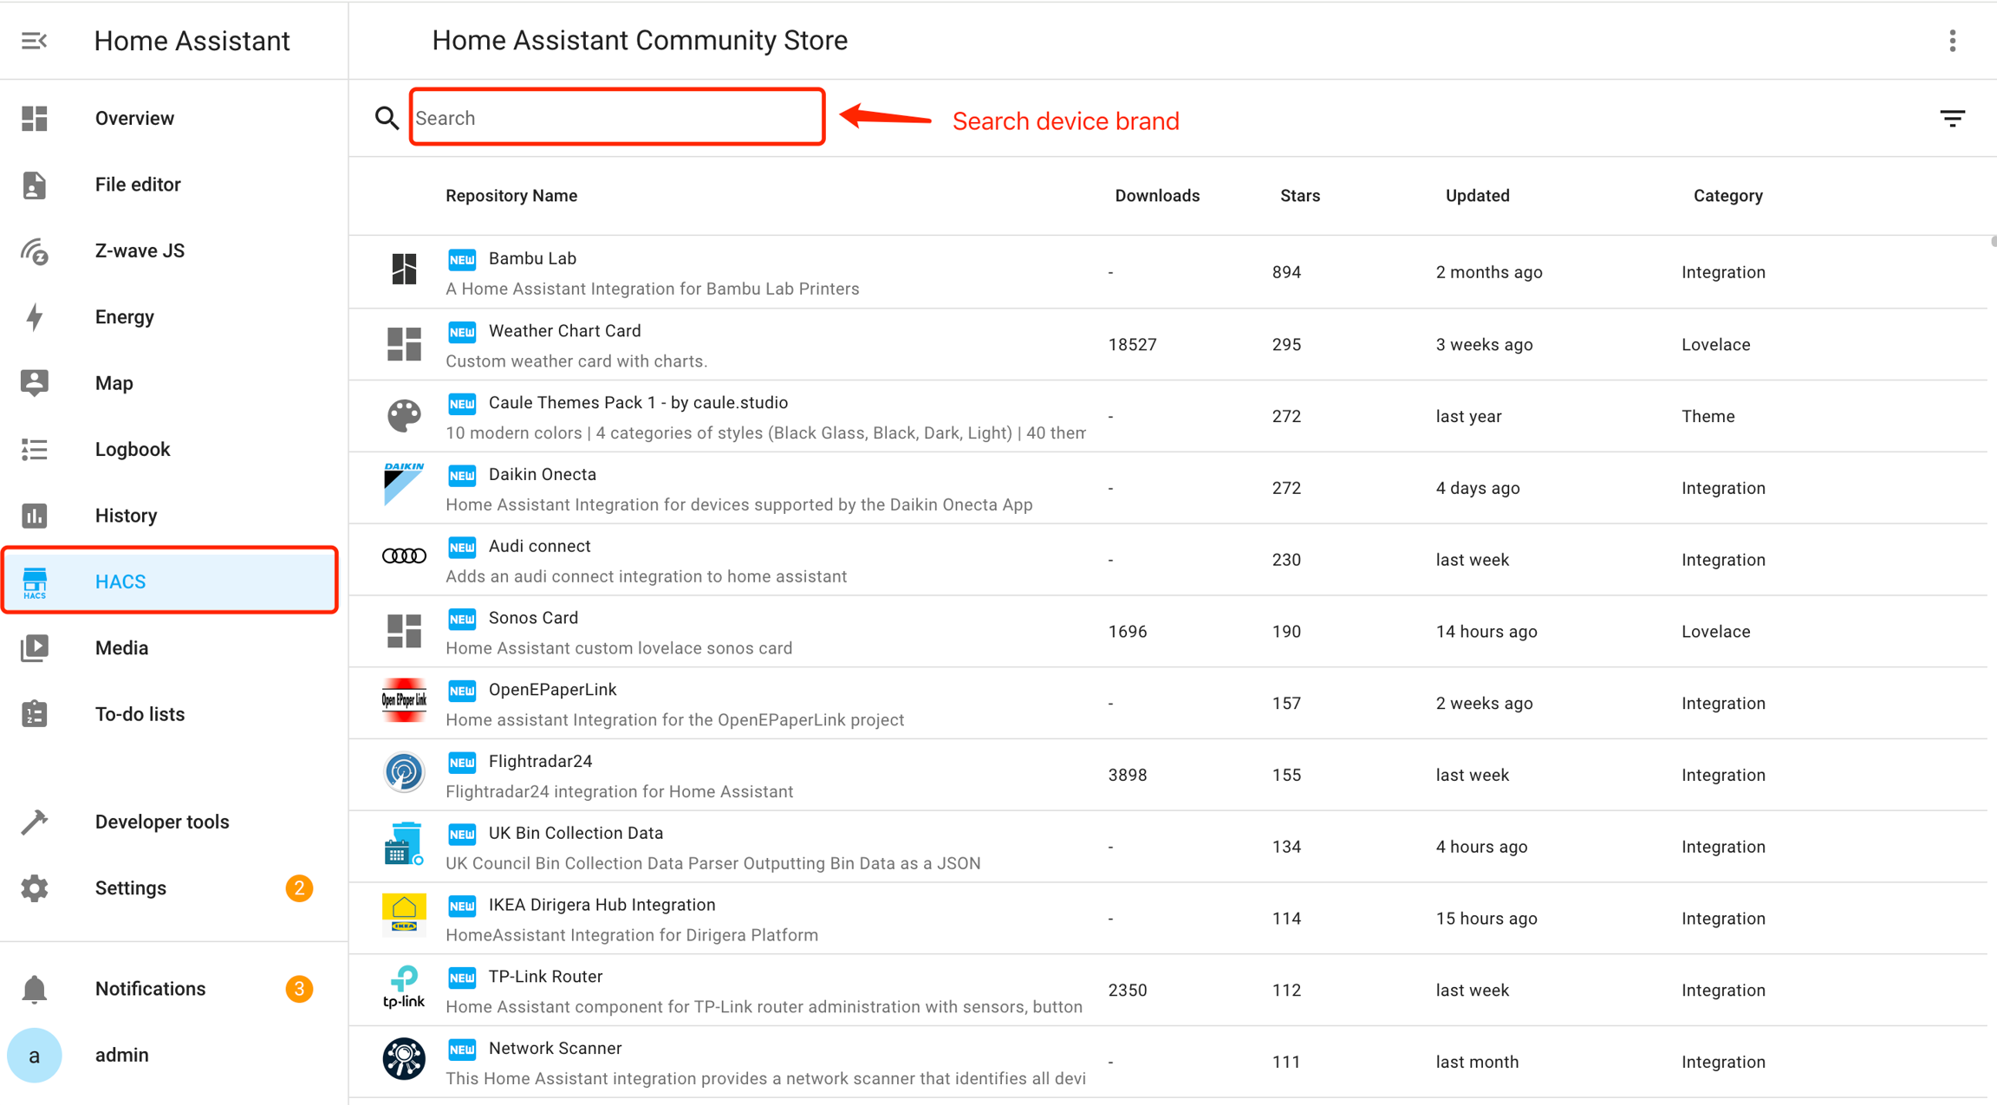Open the admin user profile

[121, 1055]
